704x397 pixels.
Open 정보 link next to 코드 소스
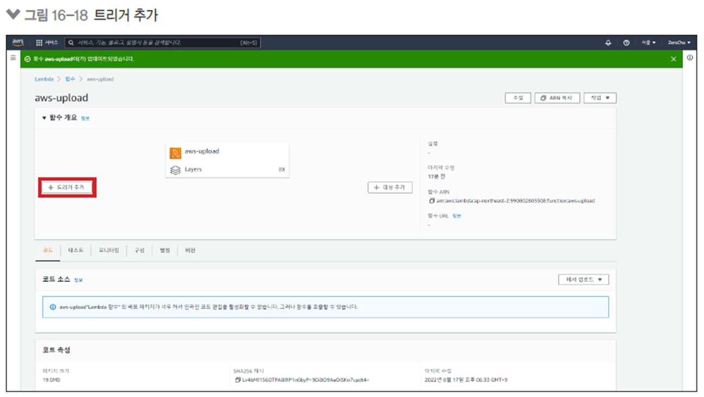coord(78,280)
